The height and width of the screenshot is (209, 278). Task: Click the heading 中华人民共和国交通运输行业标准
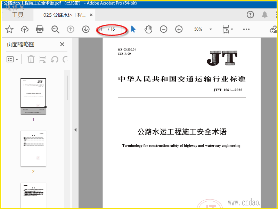(182, 79)
